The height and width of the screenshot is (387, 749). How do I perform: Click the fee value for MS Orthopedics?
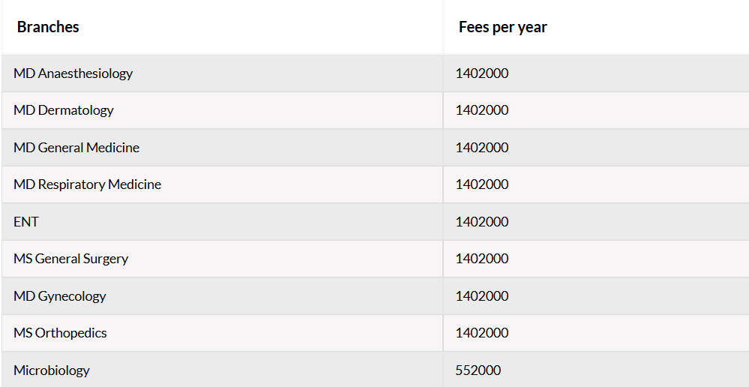point(482,332)
